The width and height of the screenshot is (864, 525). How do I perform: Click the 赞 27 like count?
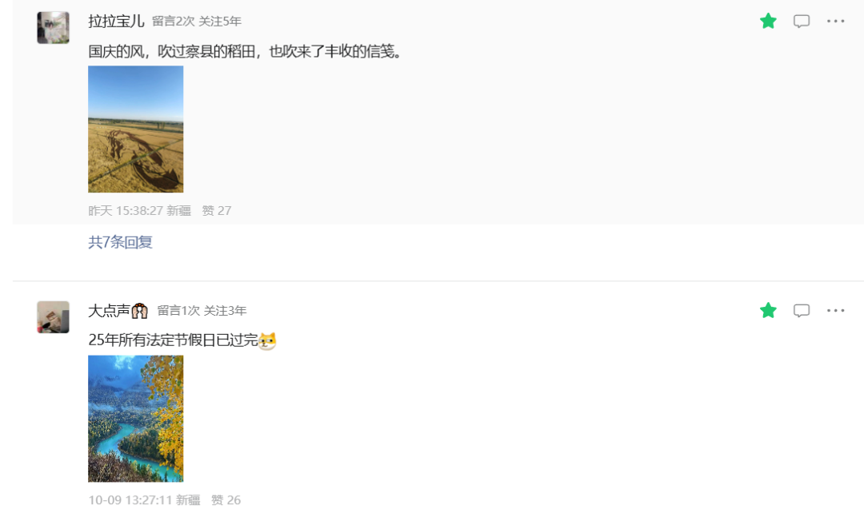click(217, 211)
